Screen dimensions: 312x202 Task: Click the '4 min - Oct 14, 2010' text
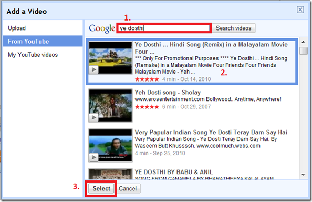[x=186, y=79]
